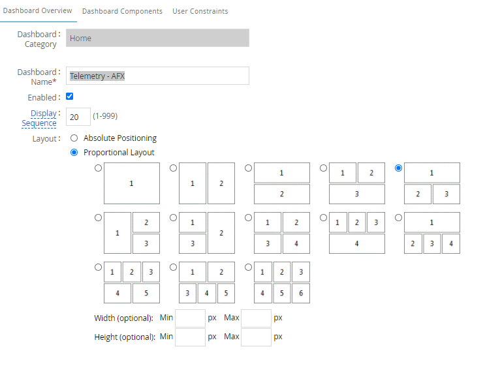Select Absolute Positioning radio button
Viewport: 485px width, 366px height.
[x=74, y=138]
